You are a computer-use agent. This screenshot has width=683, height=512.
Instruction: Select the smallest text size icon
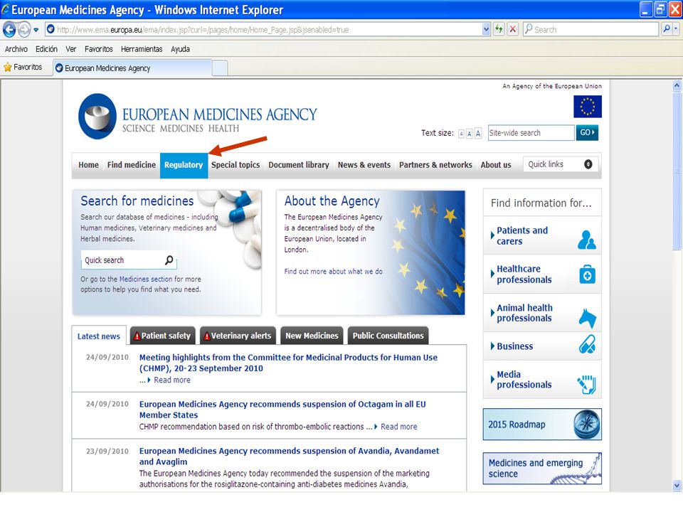(461, 134)
